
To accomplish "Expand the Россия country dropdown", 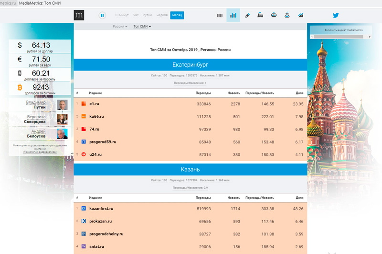I will (x=120, y=27).
